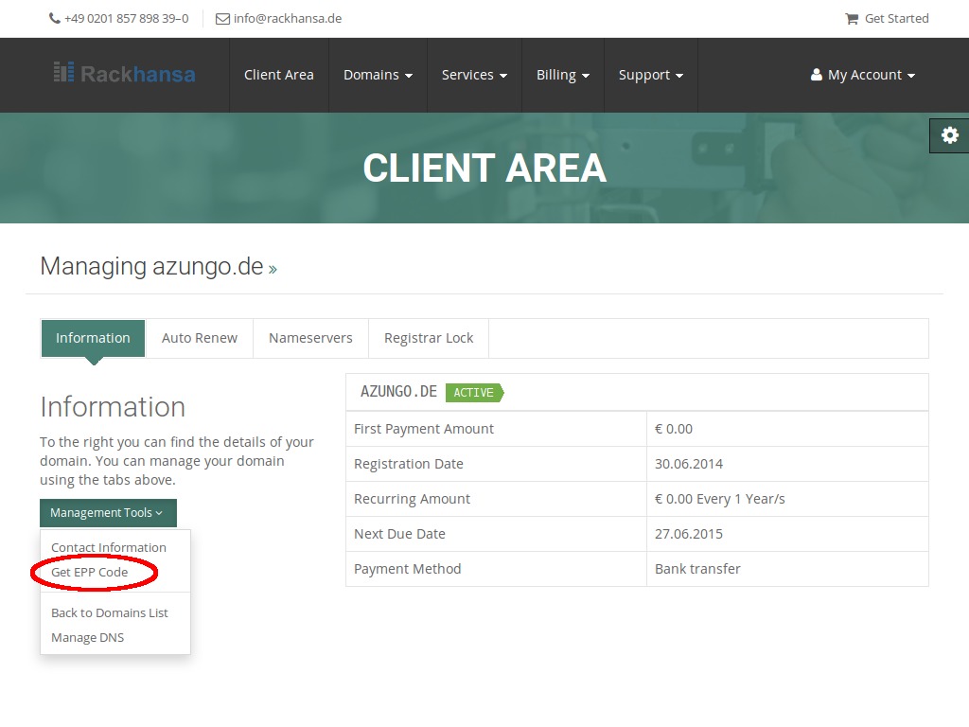Click the € 0.00 Every 1 Year/s value
The height and width of the screenshot is (727, 969).
coord(719,500)
